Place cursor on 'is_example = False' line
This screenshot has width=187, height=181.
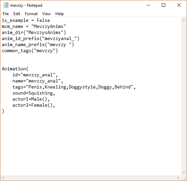point(26,21)
